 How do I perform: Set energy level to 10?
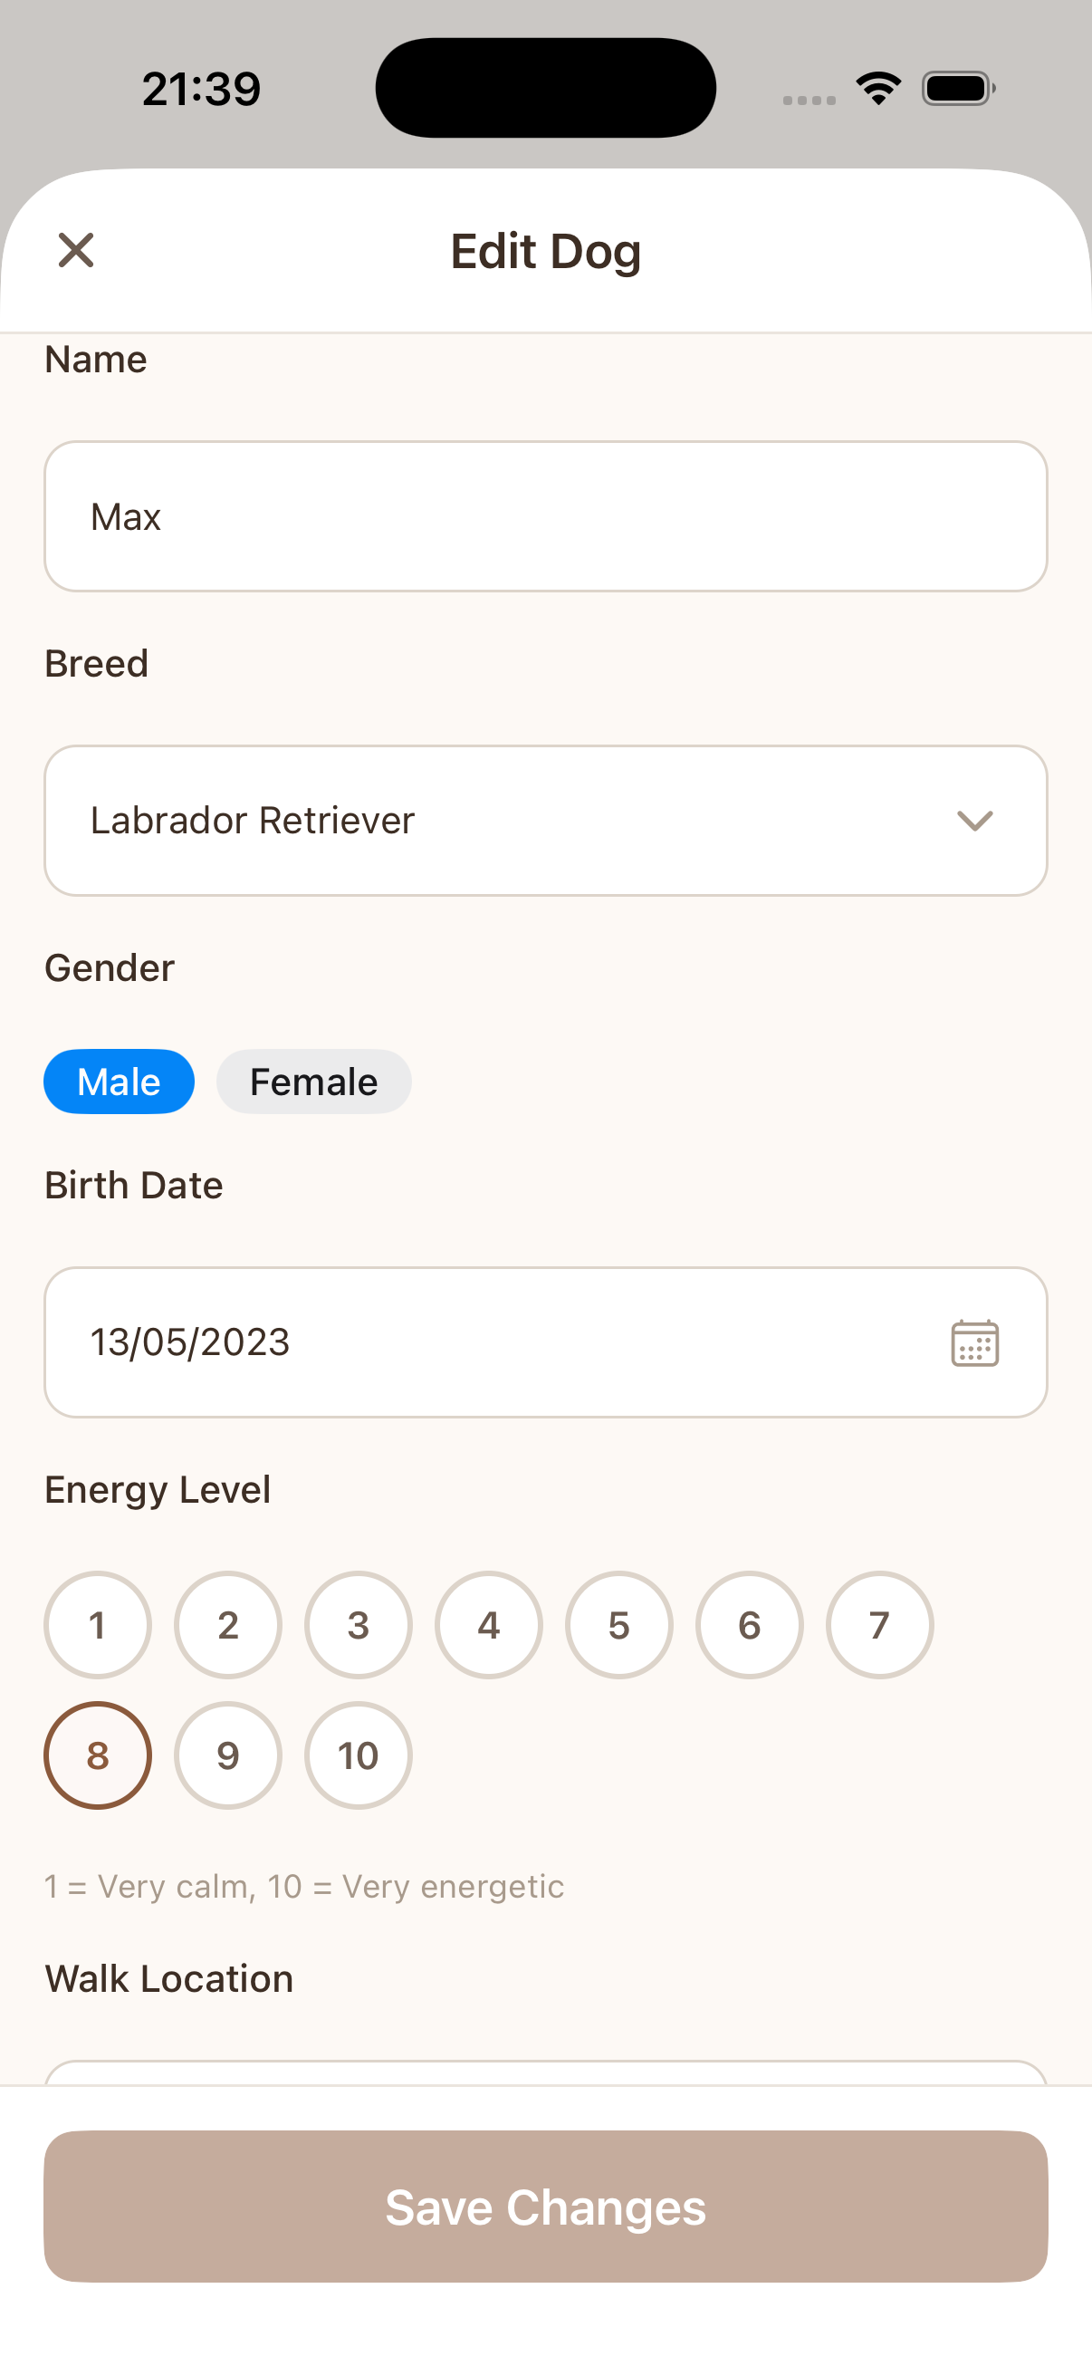[x=359, y=1755]
